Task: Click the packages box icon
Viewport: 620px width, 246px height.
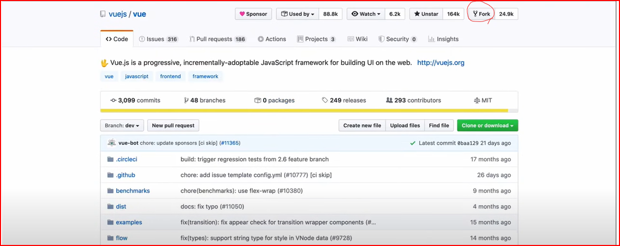Action: point(257,100)
